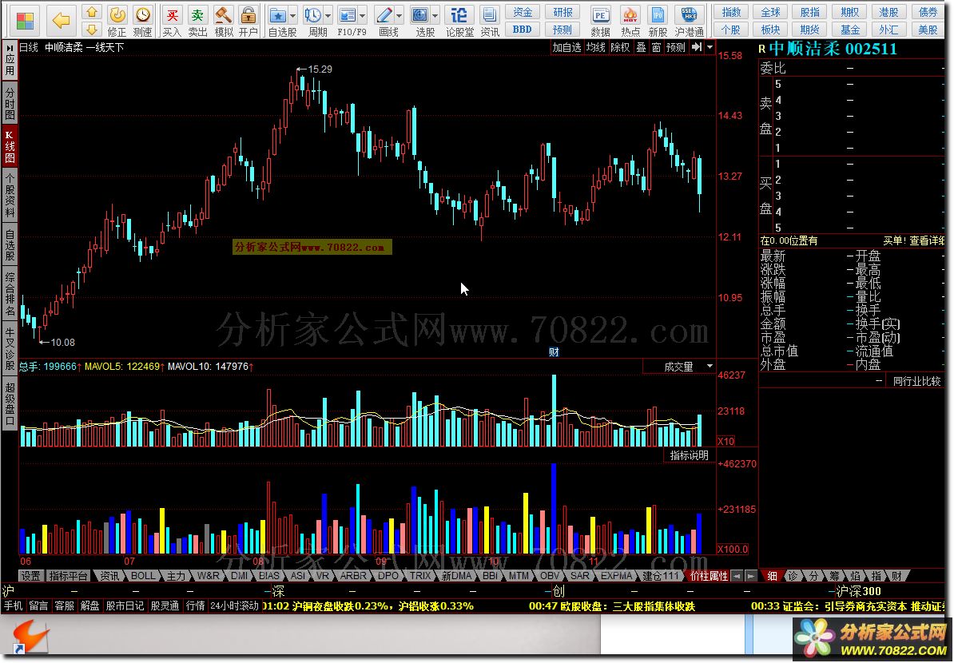Open the F10/F9 info icon
This screenshot has height=663, width=954.
(348, 22)
